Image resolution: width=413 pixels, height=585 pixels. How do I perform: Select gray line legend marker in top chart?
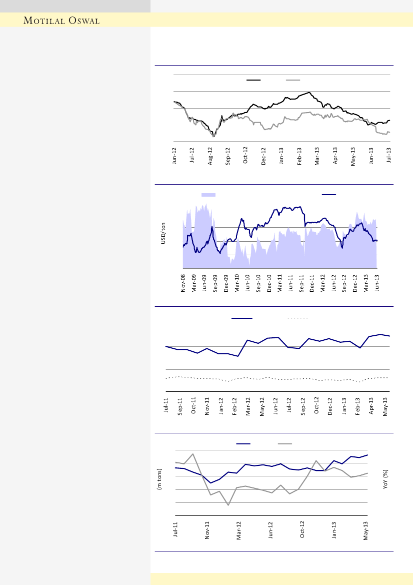293,80
